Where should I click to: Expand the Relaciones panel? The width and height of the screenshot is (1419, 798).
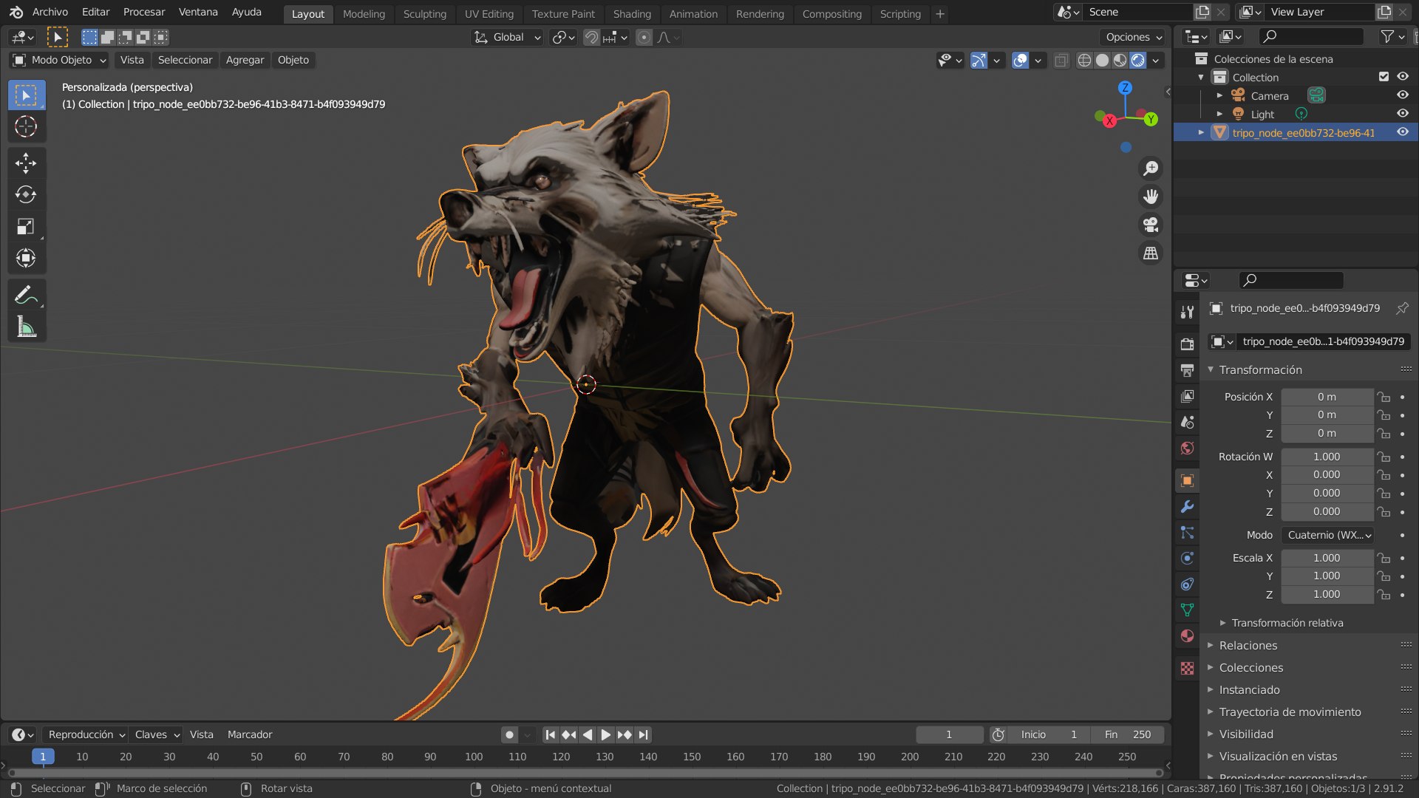pyautogui.click(x=1248, y=645)
